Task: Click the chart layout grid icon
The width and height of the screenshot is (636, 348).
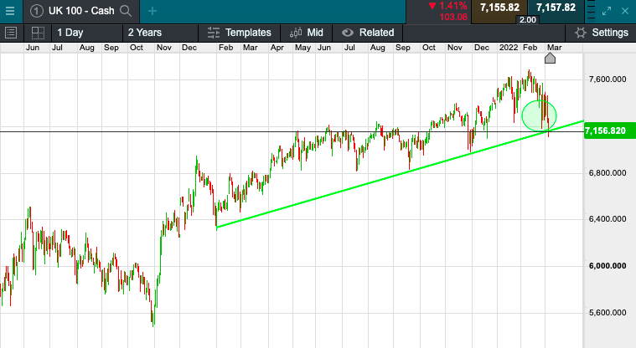Action: point(38,33)
